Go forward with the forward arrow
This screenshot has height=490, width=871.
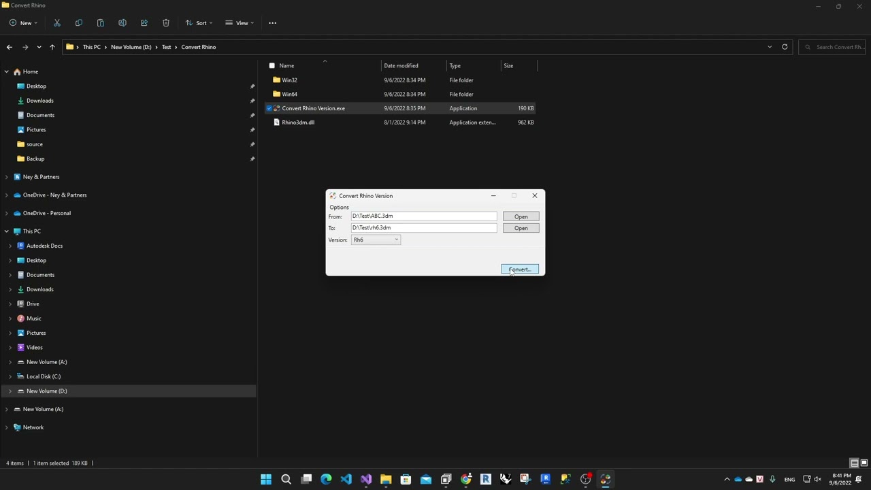(x=25, y=47)
